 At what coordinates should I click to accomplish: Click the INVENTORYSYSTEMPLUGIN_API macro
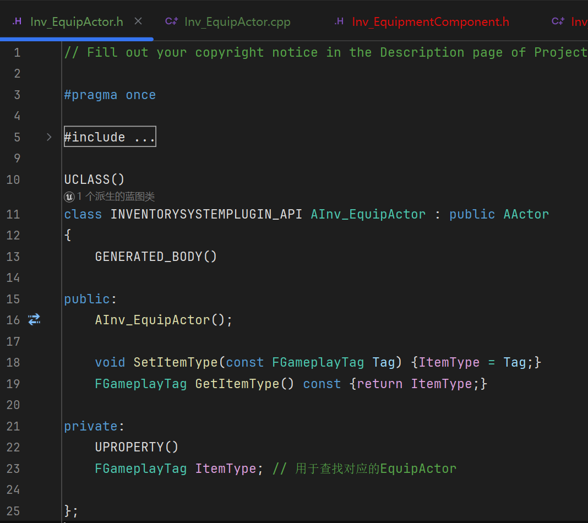click(x=206, y=215)
